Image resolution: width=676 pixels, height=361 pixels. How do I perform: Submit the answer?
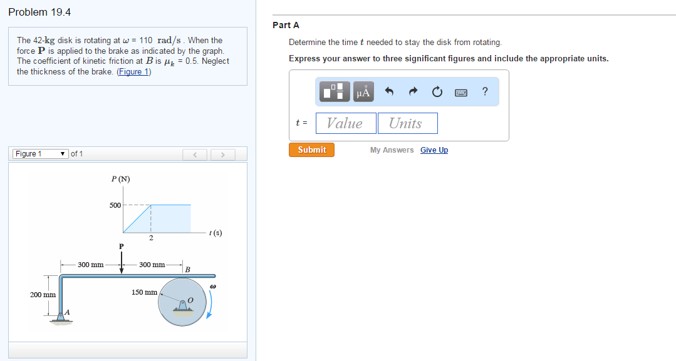312,150
